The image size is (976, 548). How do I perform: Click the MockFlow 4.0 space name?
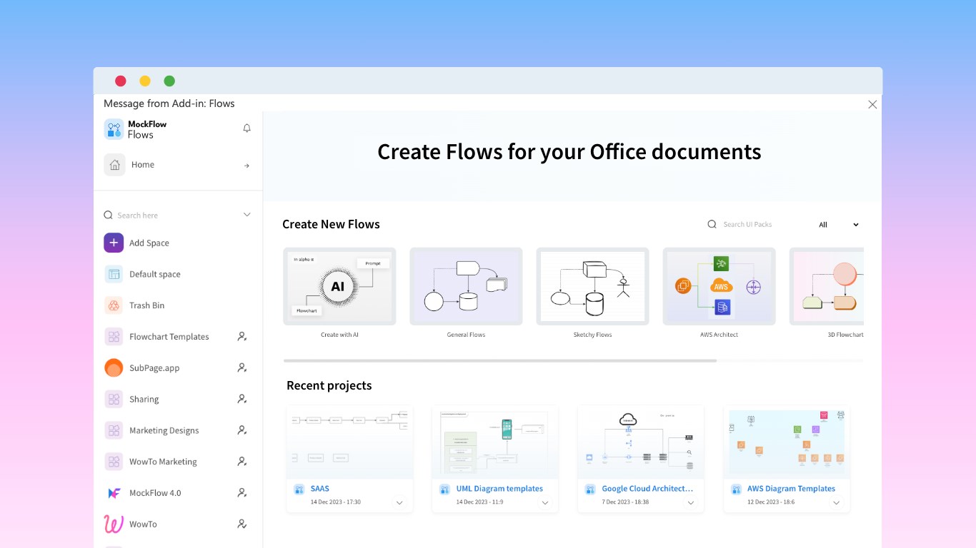coord(155,493)
